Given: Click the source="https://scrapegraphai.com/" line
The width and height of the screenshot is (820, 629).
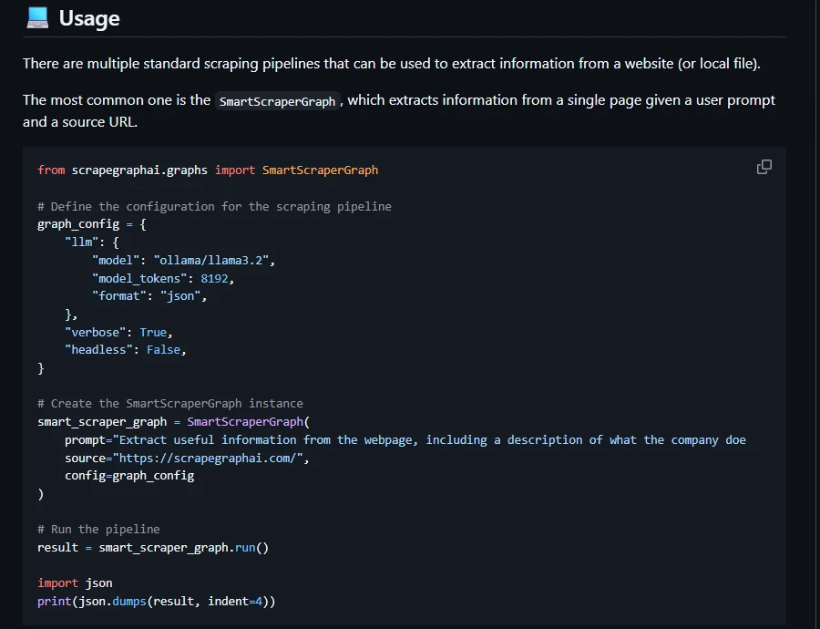Looking at the screenshot, I should point(187,458).
